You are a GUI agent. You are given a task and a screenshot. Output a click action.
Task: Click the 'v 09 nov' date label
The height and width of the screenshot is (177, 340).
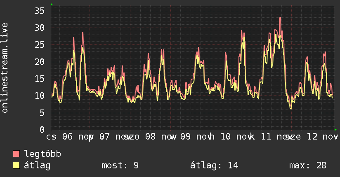(191, 137)
